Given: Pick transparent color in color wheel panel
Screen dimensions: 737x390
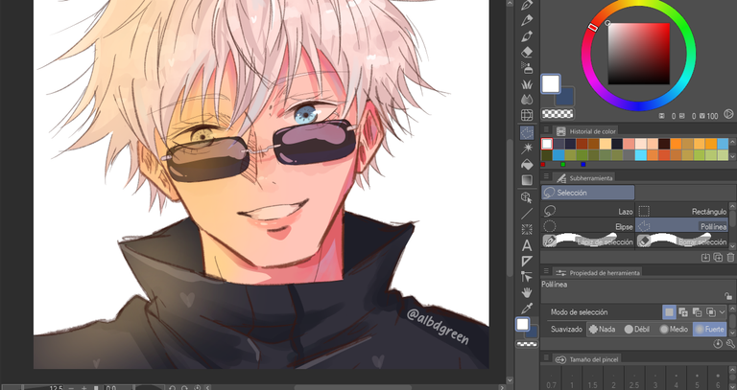Looking at the screenshot, I should 558,113.
